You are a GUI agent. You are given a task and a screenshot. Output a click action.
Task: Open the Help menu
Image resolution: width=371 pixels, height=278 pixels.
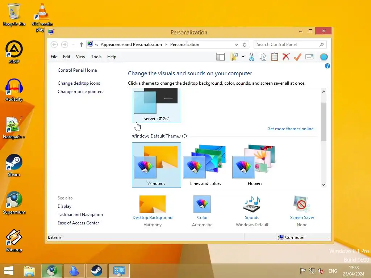(112, 57)
